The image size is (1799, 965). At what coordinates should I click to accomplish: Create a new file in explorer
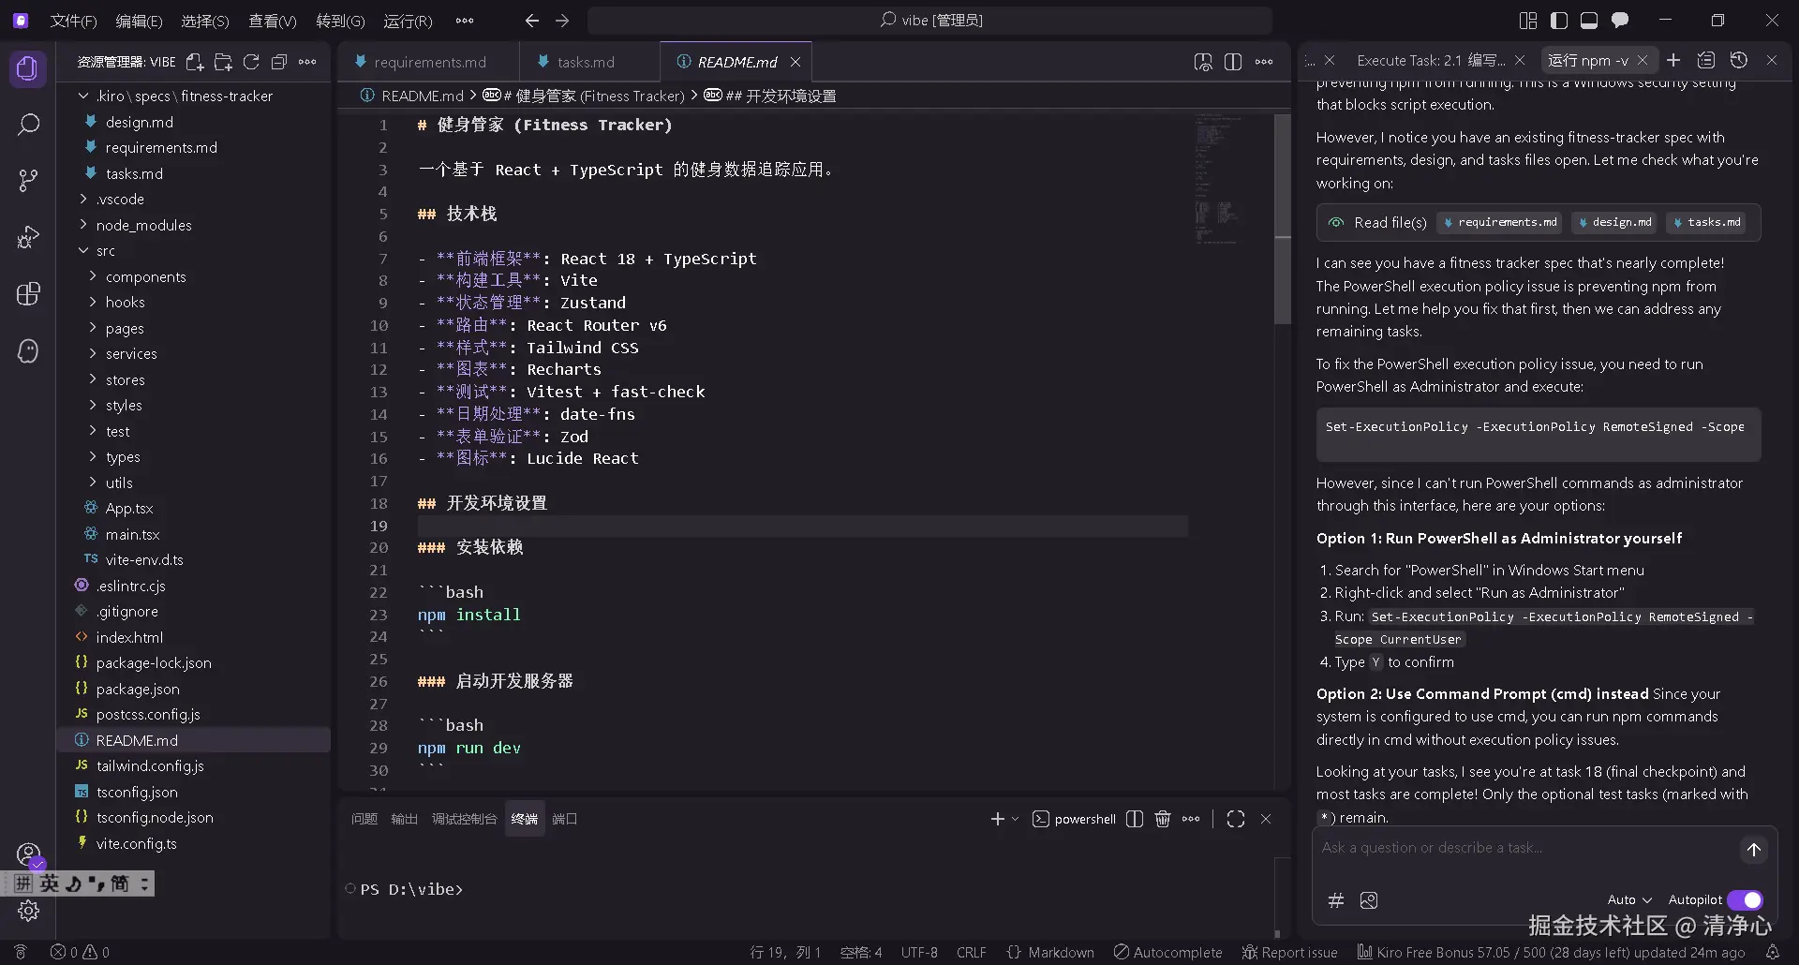(195, 62)
